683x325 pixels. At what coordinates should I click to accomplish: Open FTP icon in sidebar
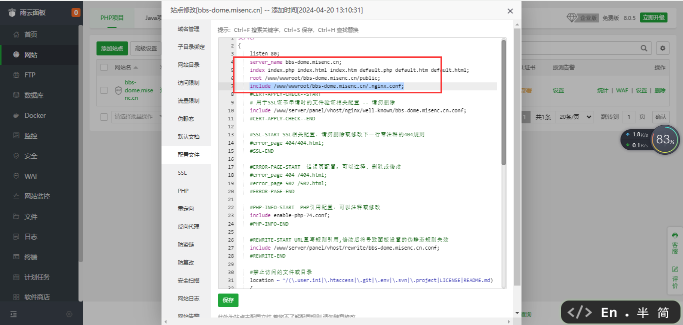[x=16, y=75]
